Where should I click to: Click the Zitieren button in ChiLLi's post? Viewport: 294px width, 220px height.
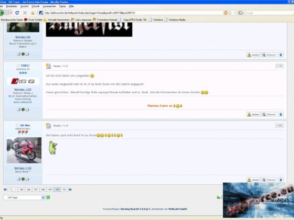[269, 114]
